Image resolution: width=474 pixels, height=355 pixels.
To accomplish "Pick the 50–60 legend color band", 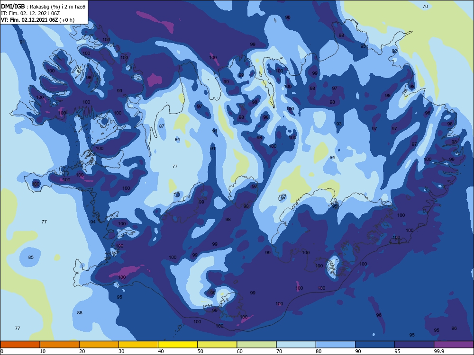I will tap(217, 345).
